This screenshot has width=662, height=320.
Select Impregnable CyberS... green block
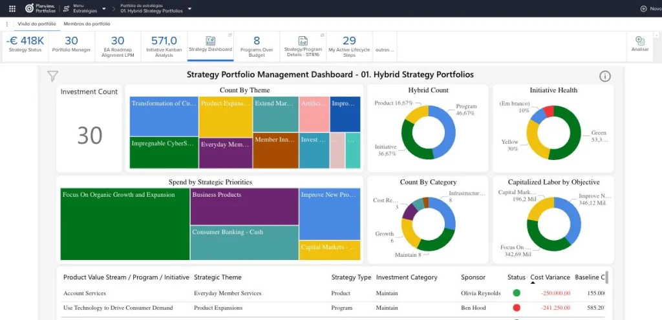click(x=164, y=152)
